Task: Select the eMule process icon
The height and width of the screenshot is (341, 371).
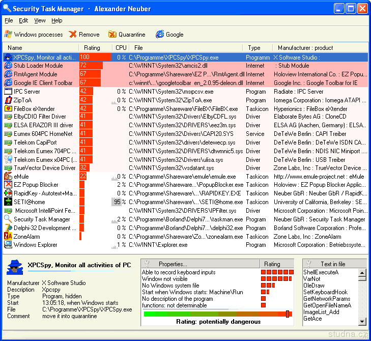Action: point(8,176)
